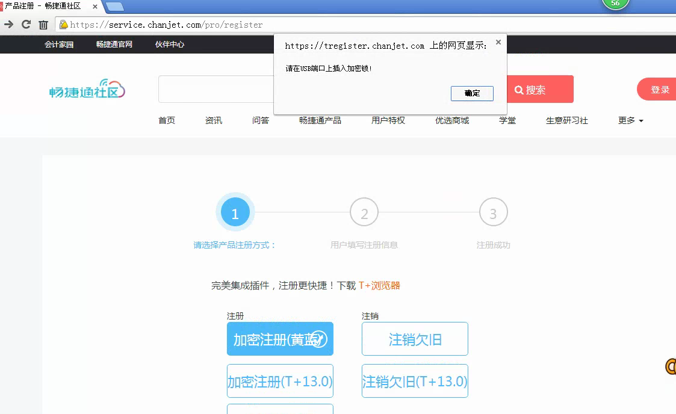The width and height of the screenshot is (676, 414).
Task: Open 生意研习社 navigation item
Action: [567, 120]
